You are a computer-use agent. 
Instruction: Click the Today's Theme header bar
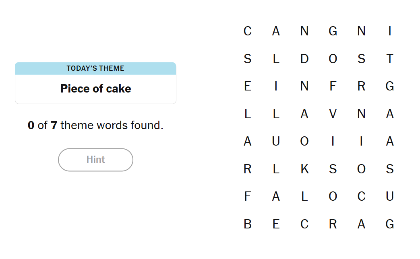tap(95, 68)
